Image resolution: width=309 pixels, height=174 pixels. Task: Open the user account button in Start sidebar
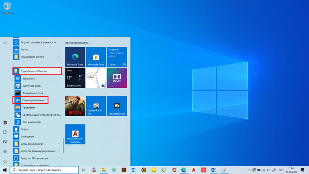point(5,122)
